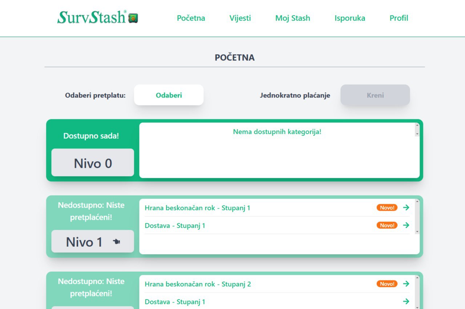This screenshot has height=309, width=465.
Task: Click arrow next to Dostava Stupanj 1 in Nivo 1
Action: [406, 225]
